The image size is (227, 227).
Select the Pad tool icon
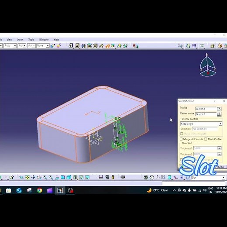point(71,46)
